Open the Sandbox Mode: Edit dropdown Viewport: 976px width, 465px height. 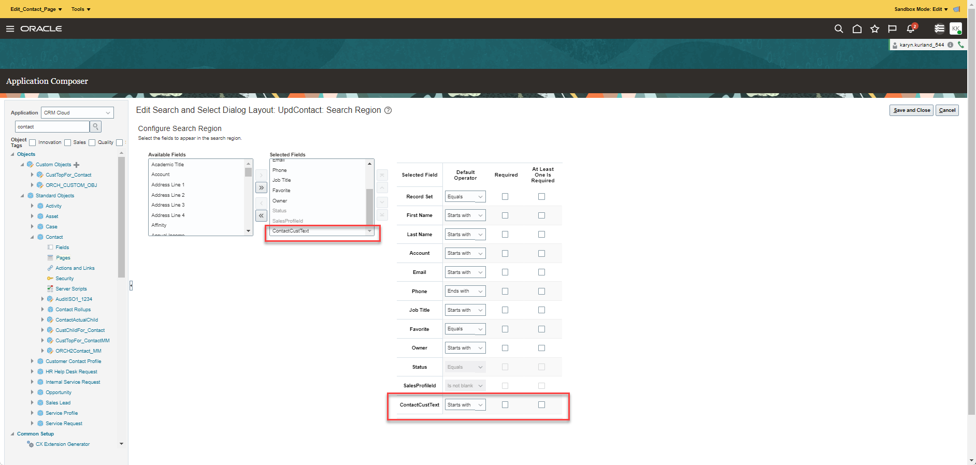[x=921, y=9]
